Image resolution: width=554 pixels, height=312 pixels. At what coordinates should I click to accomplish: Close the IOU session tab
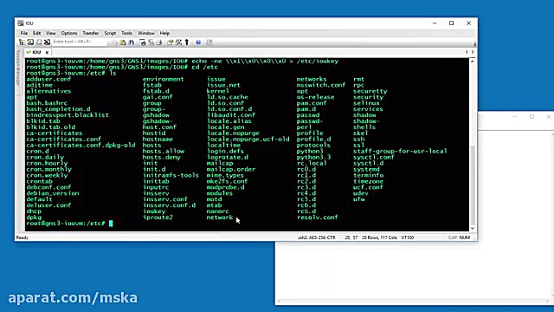click(x=47, y=52)
